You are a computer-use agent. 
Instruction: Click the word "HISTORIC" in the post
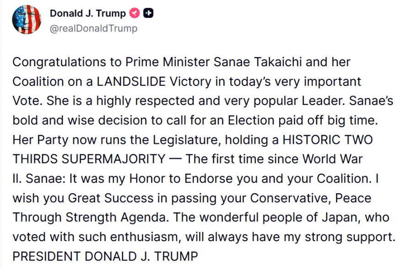[x=313, y=140]
